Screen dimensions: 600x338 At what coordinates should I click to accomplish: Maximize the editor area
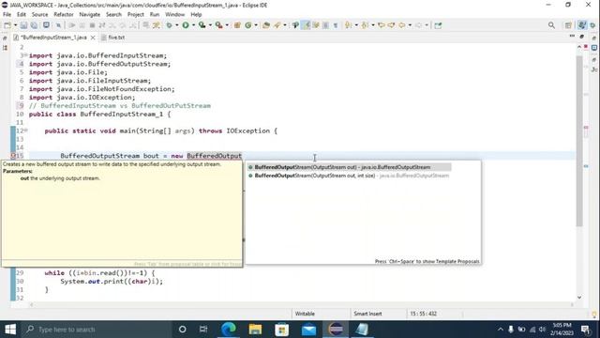[x=582, y=37]
